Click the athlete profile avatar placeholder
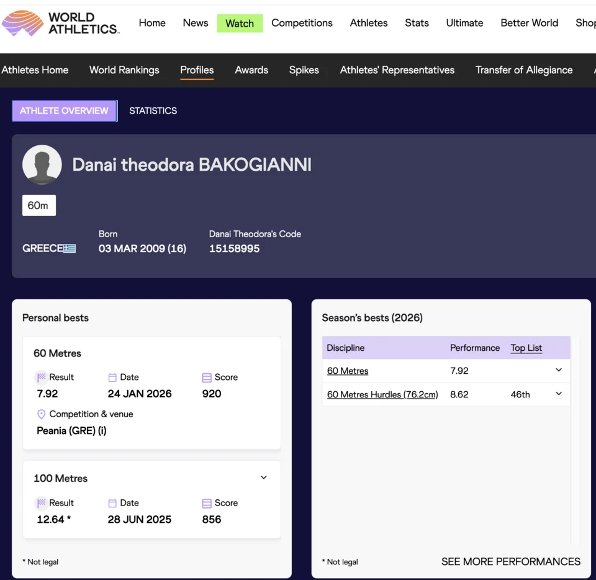This screenshot has width=596, height=580. pyautogui.click(x=42, y=165)
